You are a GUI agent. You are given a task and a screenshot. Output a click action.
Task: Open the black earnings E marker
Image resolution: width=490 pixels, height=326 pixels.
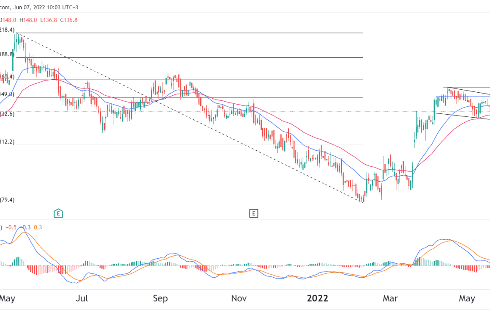pyautogui.click(x=253, y=213)
